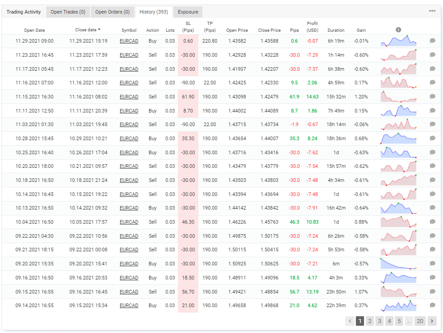Go to page 2 of trade history
Image resolution: width=443 pixels, height=333 pixels.
[x=369, y=321]
